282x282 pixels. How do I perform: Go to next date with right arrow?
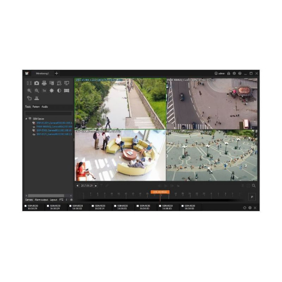(x=96, y=186)
